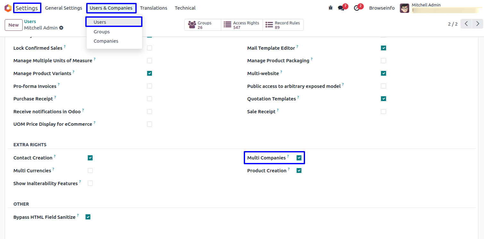This screenshot has width=484, height=239.
Task: Click help tooltip for Sale Receipt
Action: 278,110
